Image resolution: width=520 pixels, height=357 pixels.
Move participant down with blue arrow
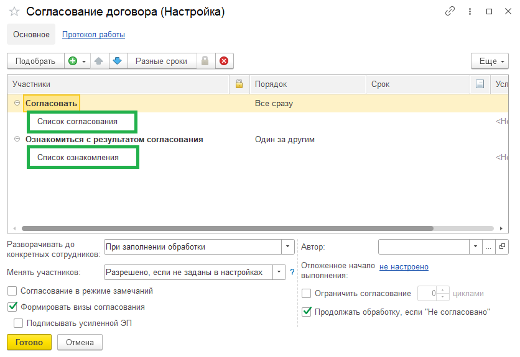point(118,61)
